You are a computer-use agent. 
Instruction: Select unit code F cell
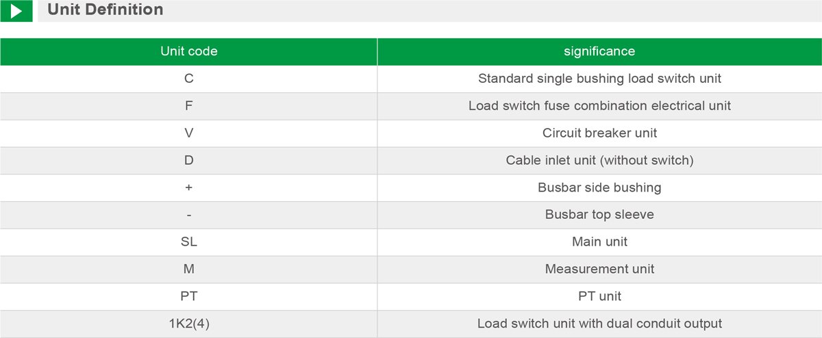(188, 106)
